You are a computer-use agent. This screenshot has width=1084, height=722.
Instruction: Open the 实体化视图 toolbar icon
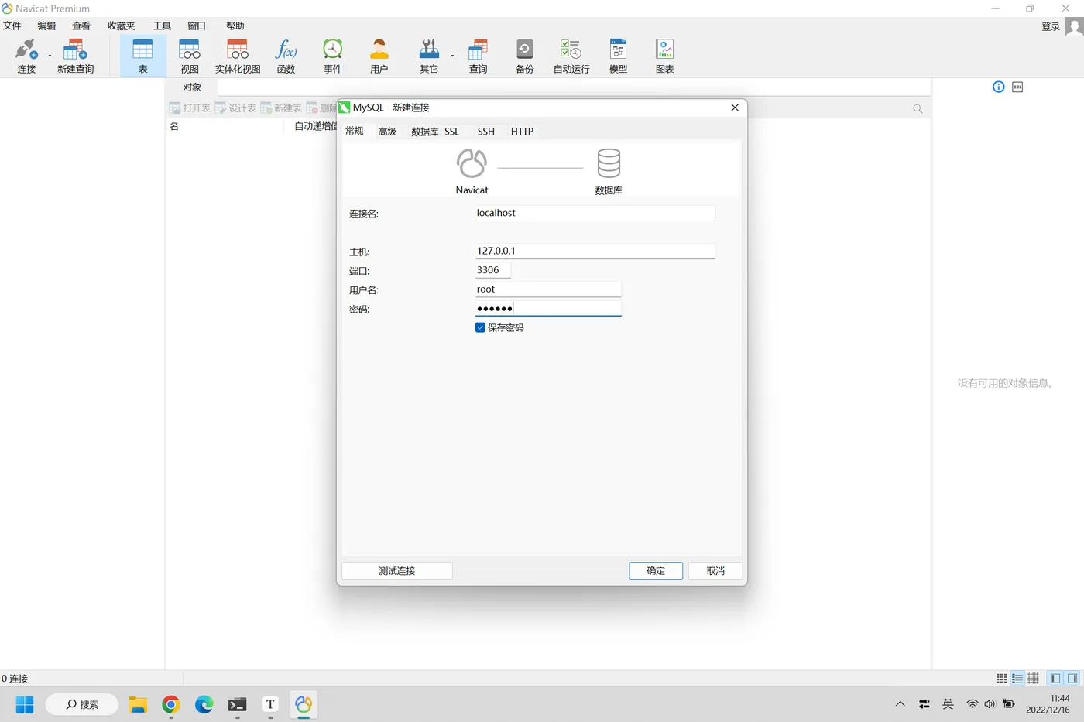point(238,56)
